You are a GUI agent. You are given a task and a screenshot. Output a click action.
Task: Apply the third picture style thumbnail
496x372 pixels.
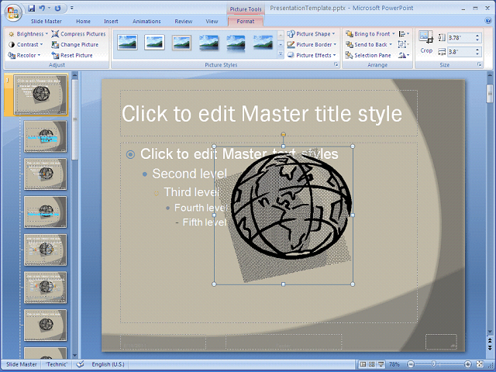point(181,43)
